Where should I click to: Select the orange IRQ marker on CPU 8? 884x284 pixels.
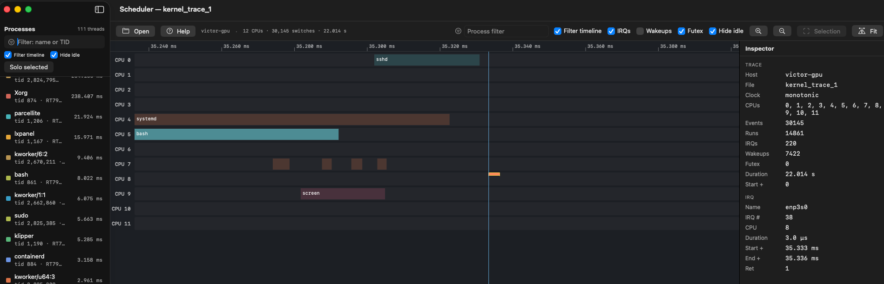click(x=494, y=174)
